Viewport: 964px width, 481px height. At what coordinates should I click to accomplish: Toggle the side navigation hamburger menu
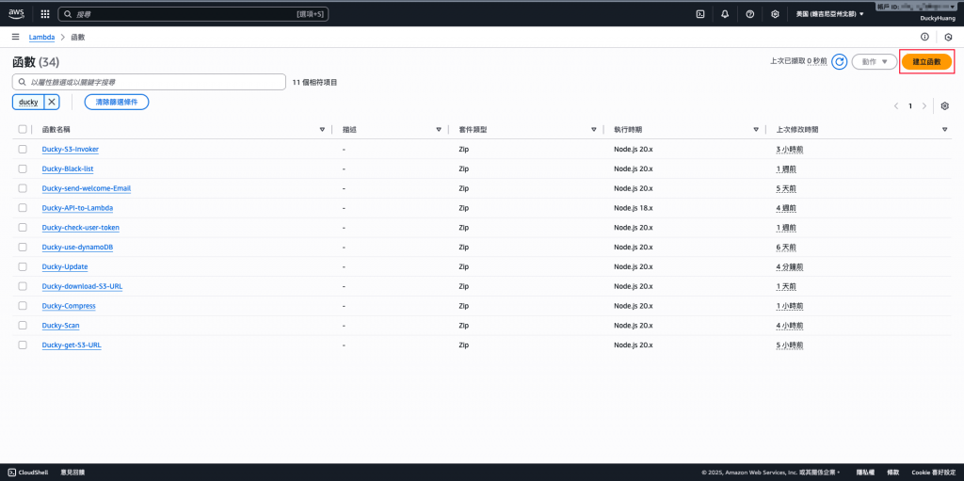coord(15,37)
